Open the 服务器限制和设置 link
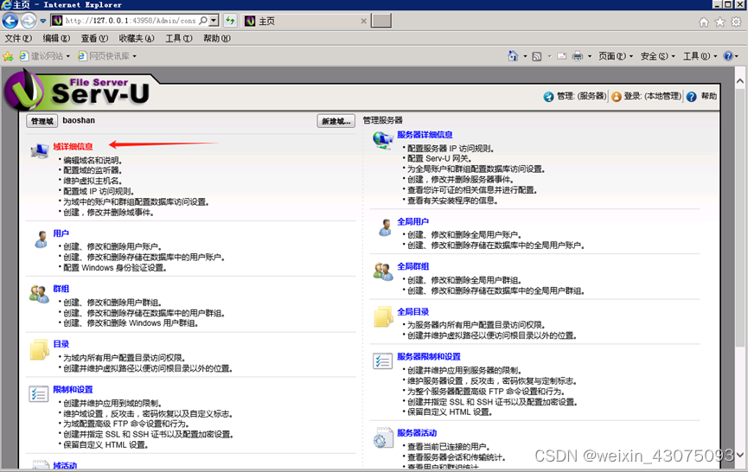 click(x=428, y=357)
